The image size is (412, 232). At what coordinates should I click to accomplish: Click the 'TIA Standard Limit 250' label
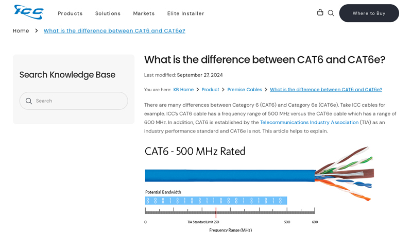coord(203,222)
